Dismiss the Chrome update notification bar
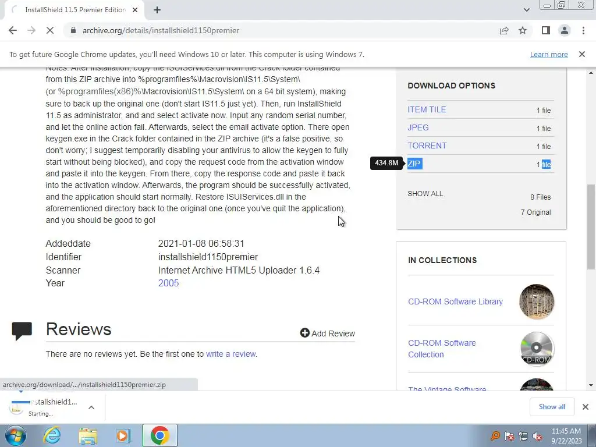This screenshot has width=596, height=447. [582, 54]
